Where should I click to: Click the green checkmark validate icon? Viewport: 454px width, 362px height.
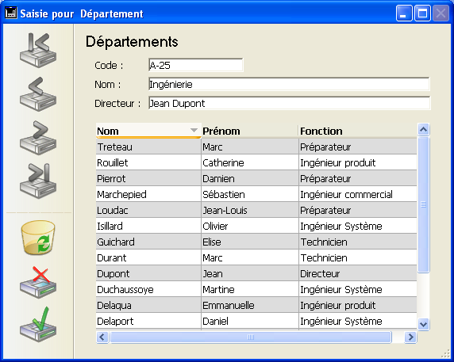pos(38,324)
